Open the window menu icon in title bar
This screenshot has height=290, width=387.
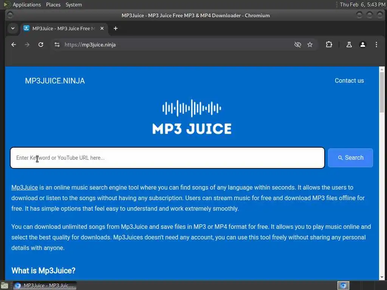10,15
